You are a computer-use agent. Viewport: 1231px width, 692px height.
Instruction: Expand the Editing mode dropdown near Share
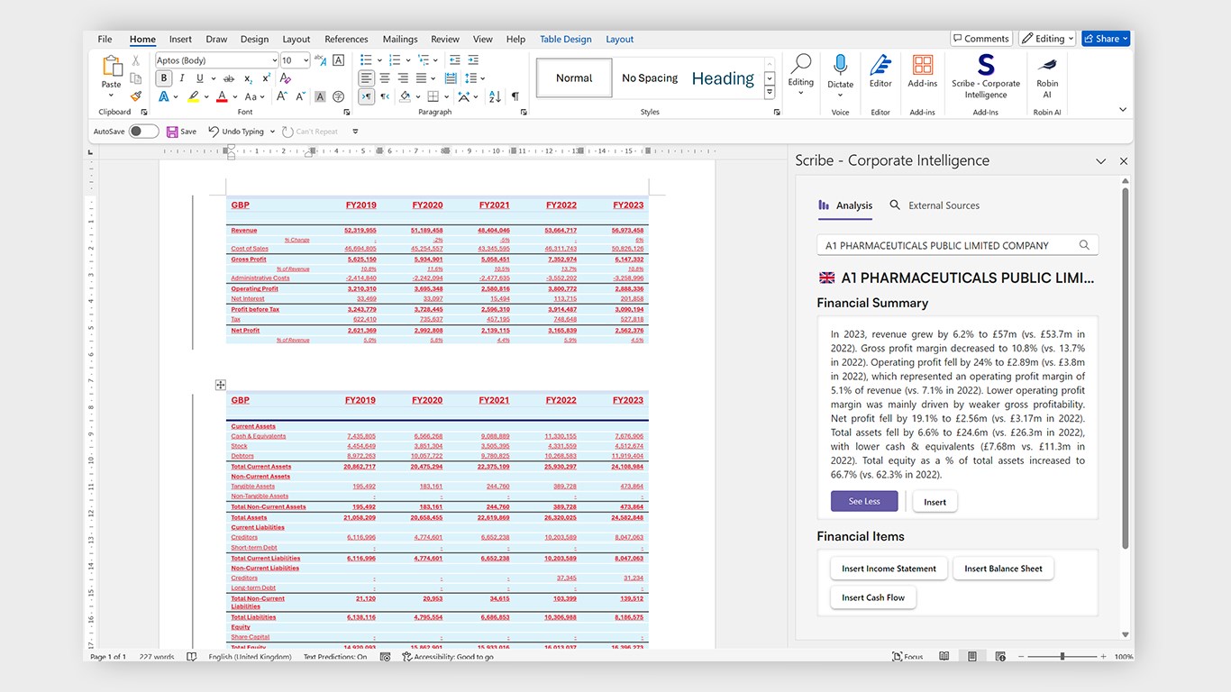[1048, 39]
